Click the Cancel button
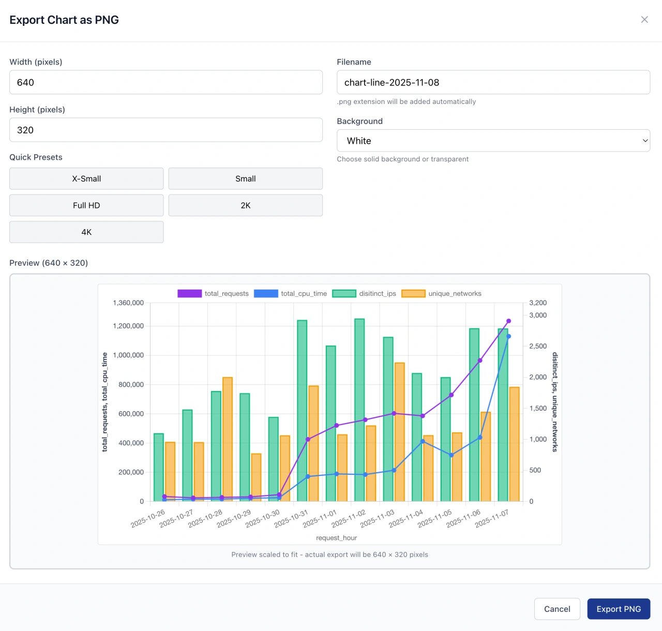 (x=557, y=609)
